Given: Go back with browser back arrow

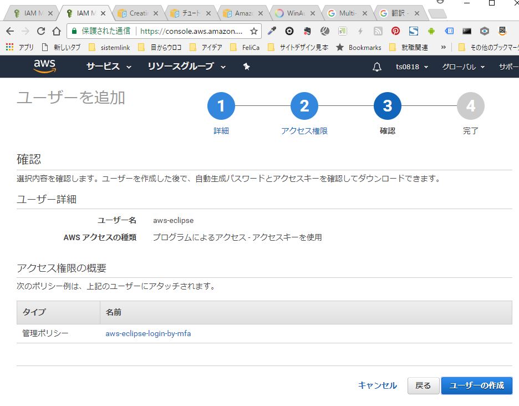Looking at the screenshot, I should pos(10,31).
